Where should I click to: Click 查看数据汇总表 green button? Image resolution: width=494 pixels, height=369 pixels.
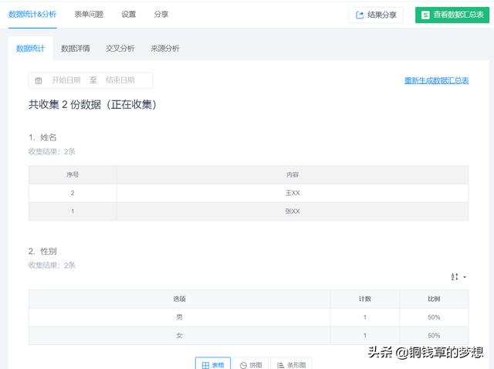pyautogui.click(x=454, y=15)
